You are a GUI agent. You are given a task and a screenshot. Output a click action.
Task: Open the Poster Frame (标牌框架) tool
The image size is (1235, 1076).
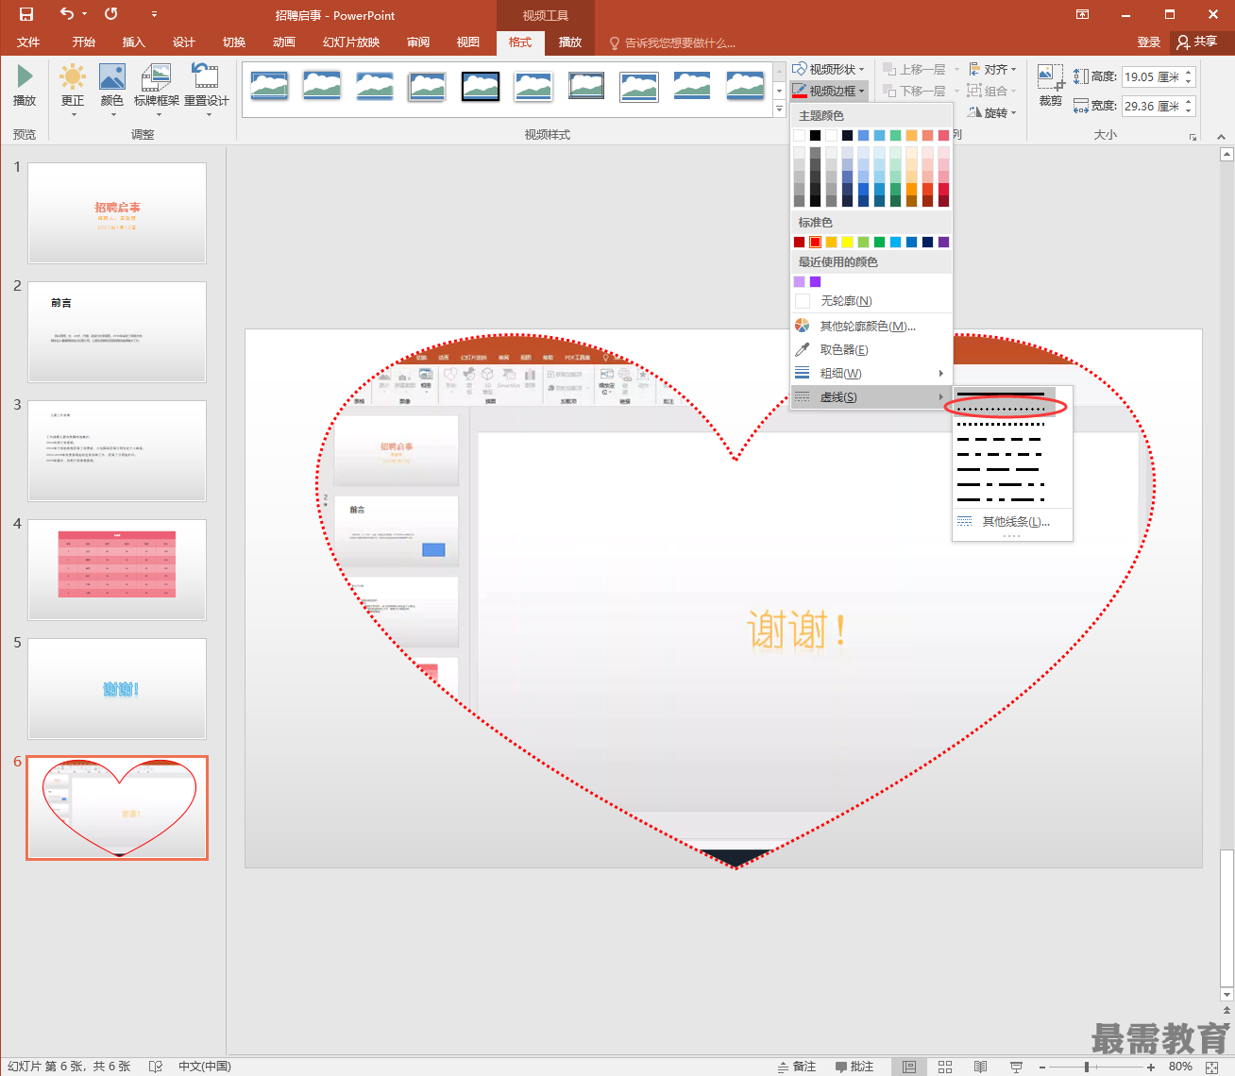pyautogui.click(x=157, y=90)
